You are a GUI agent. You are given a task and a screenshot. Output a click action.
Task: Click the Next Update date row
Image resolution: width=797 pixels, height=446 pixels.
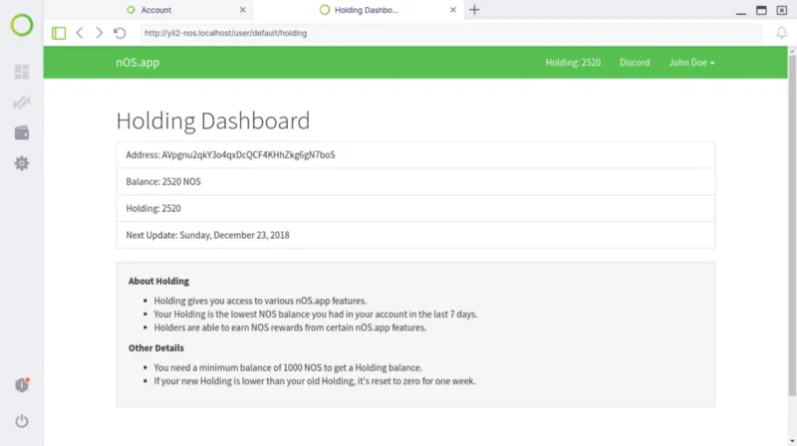(x=415, y=235)
